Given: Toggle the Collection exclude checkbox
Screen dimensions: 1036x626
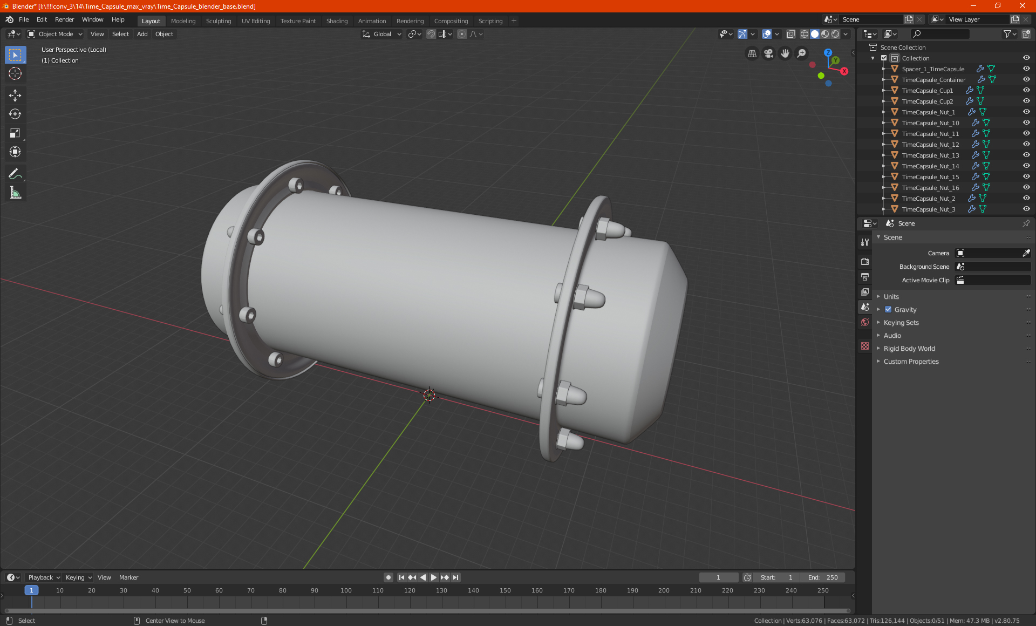Looking at the screenshot, I should click(x=884, y=58).
